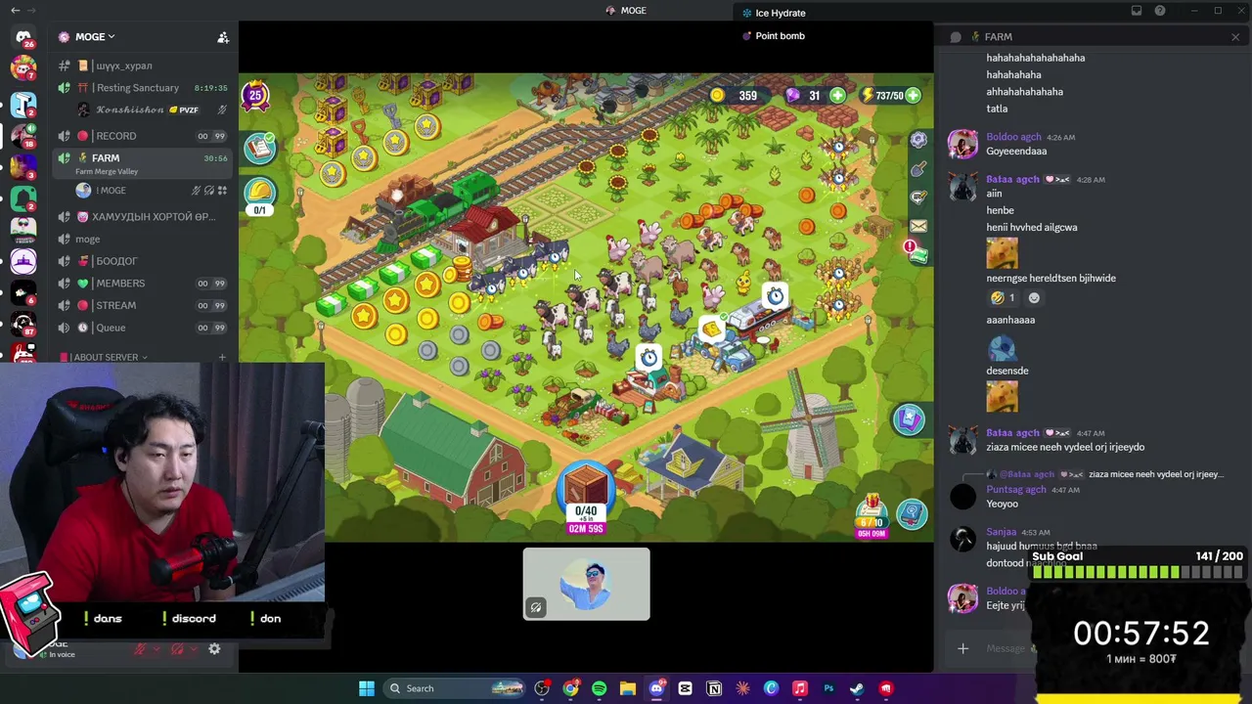Select the shovel tool in the game
Image resolution: width=1252 pixels, height=704 pixels.
(x=918, y=169)
